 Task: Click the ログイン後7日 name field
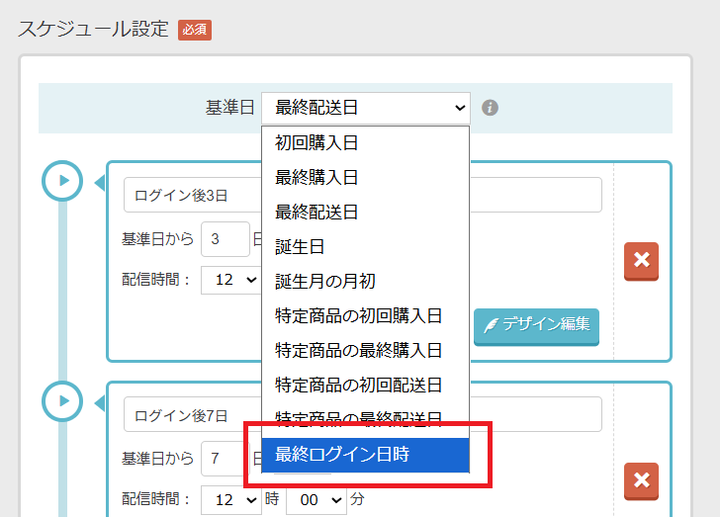pos(188,414)
